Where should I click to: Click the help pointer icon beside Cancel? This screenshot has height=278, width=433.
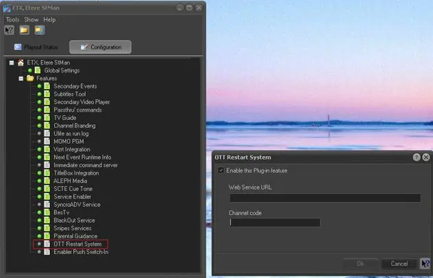click(425, 263)
